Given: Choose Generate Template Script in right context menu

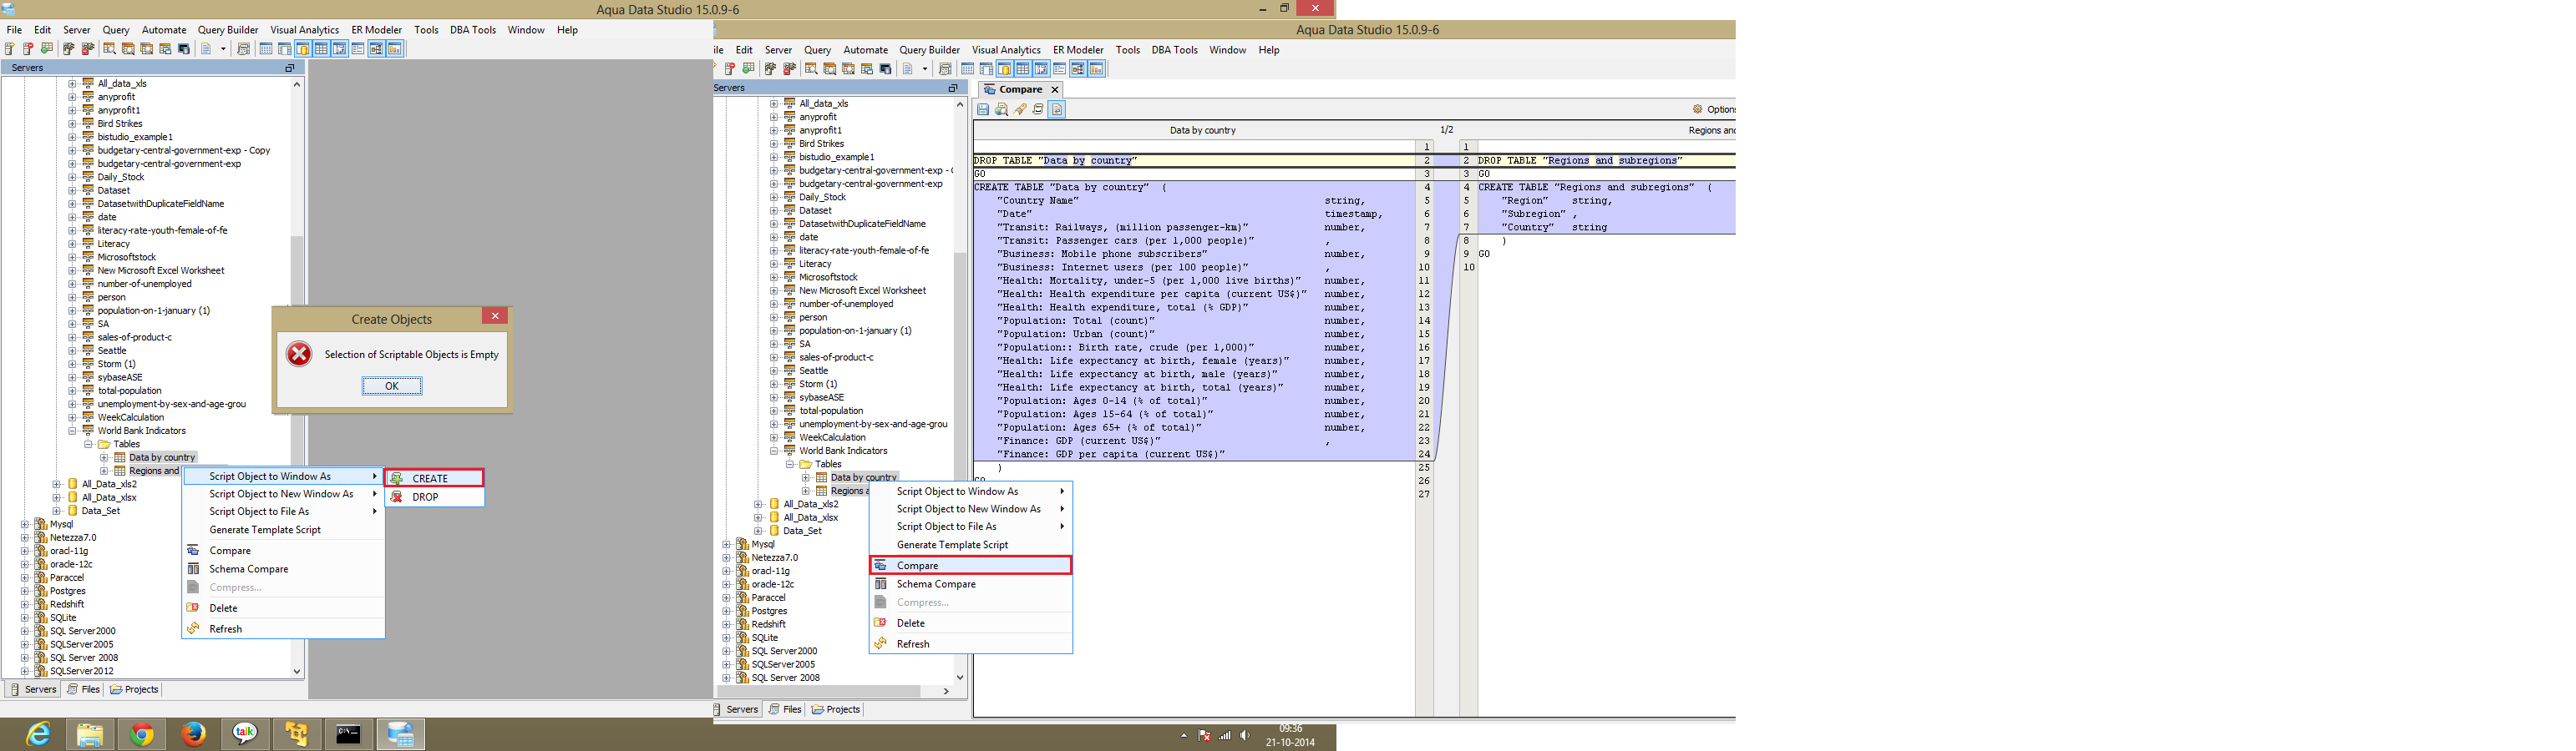Looking at the screenshot, I should coord(971,545).
